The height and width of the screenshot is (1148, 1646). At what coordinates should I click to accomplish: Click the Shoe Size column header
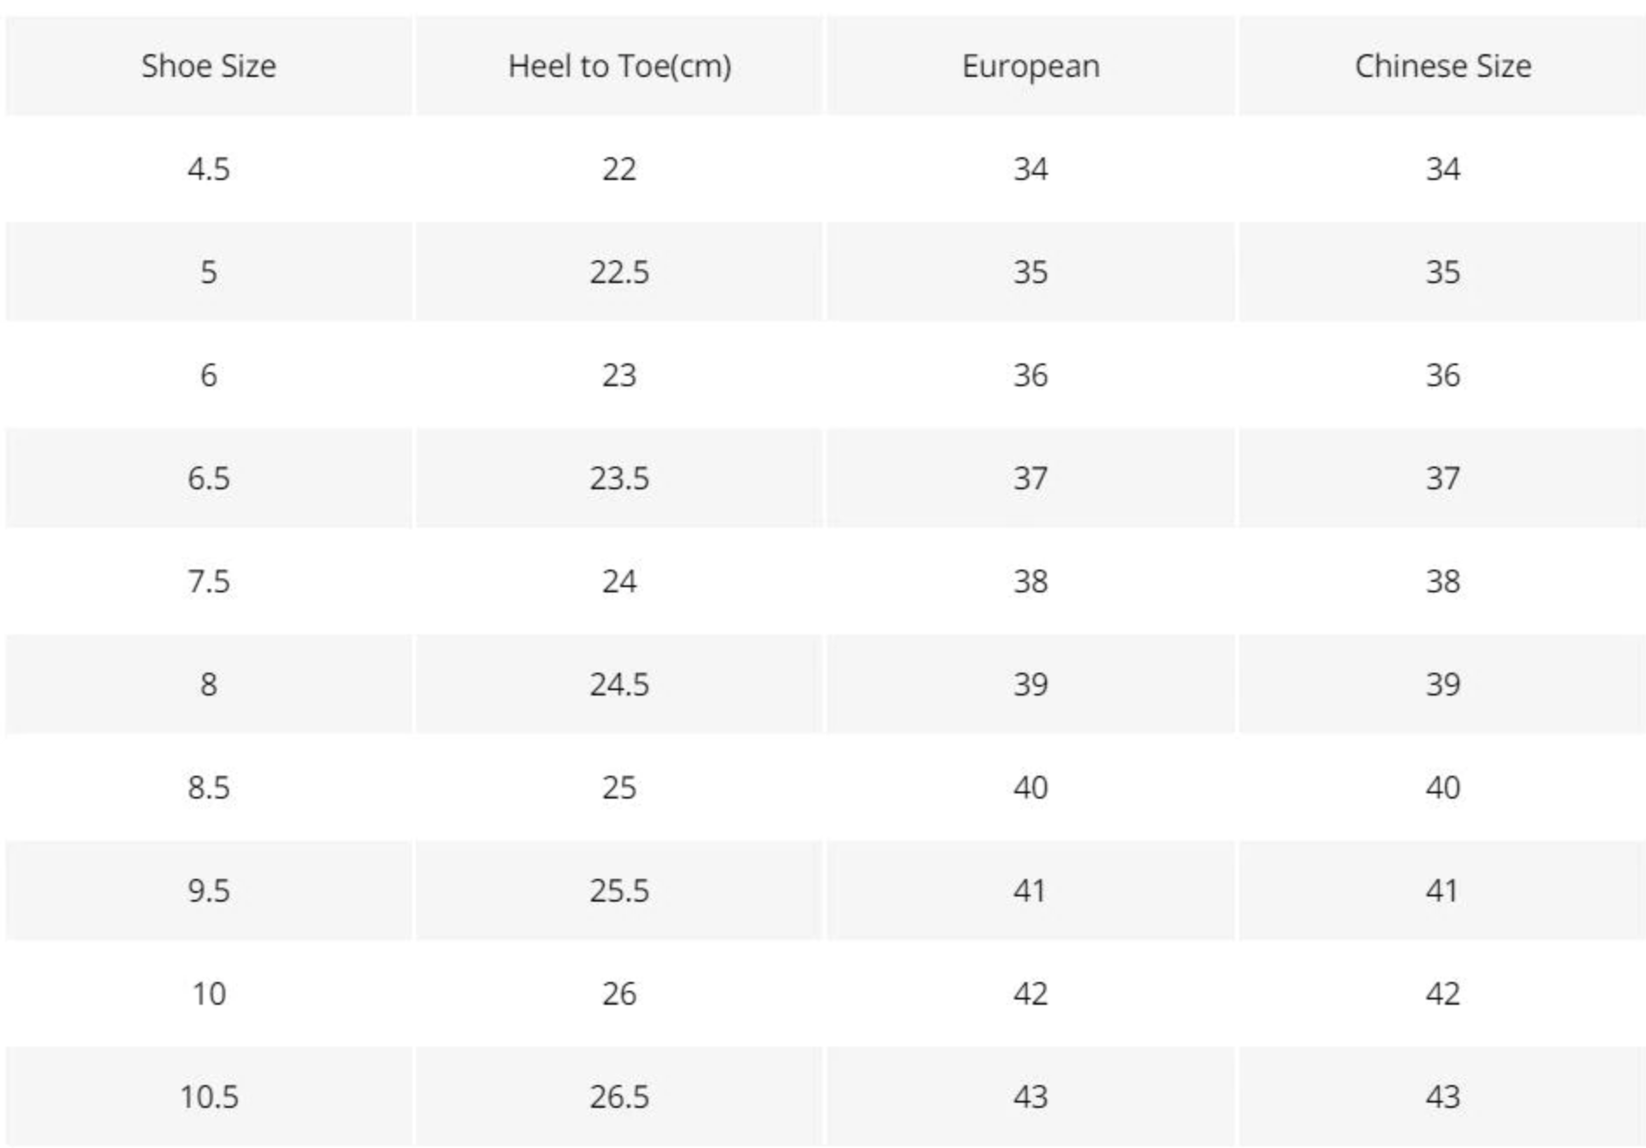(209, 66)
